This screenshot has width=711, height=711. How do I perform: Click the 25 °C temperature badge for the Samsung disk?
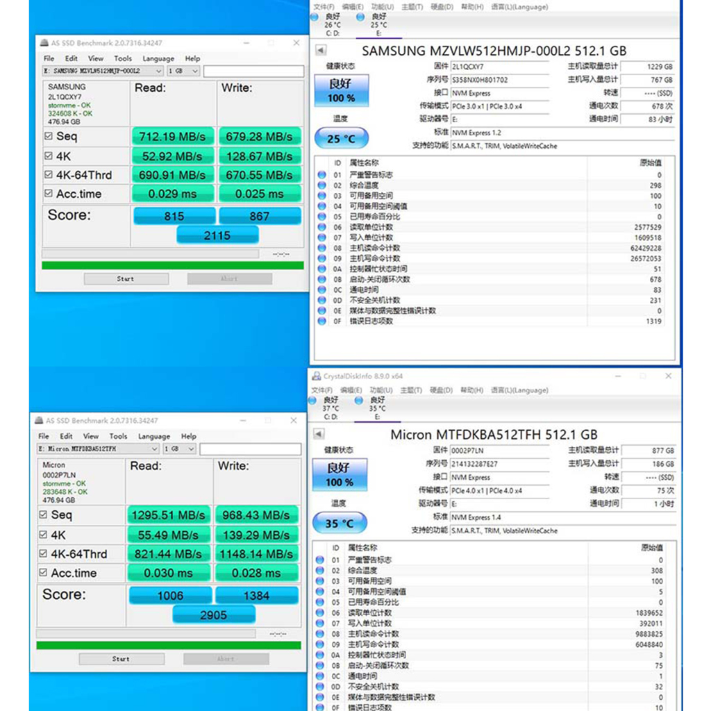pyautogui.click(x=341, y=139)
